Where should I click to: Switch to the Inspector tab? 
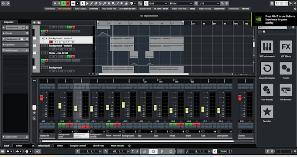pos(9,22)
